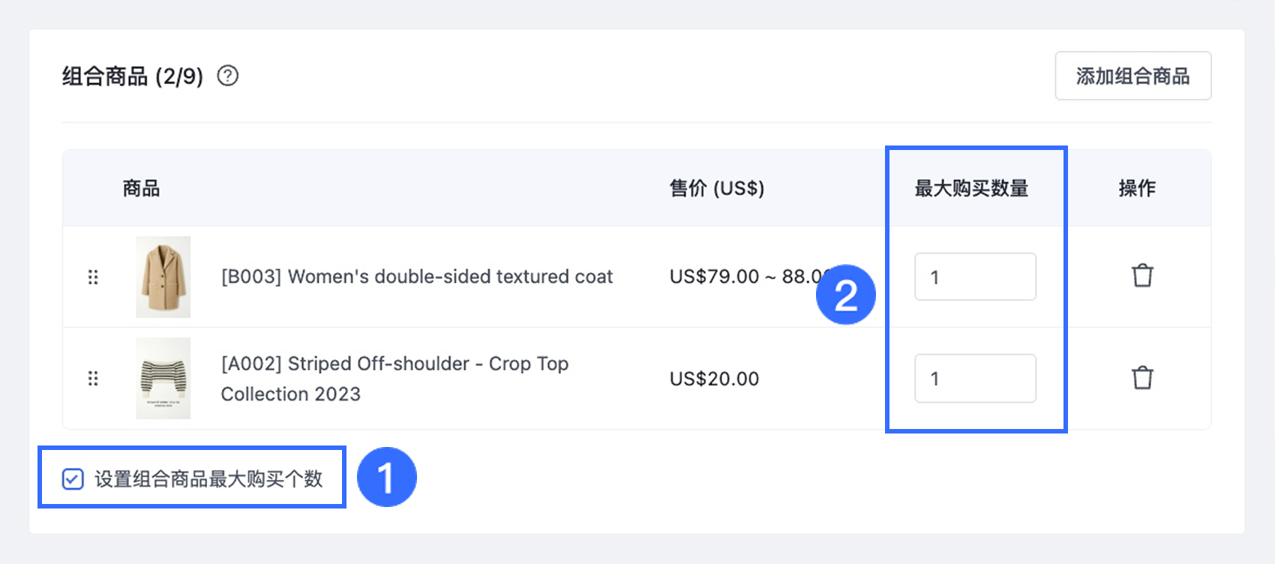Click the beige coat product thumbnail
This screenshot has width=1275, height=564.
[163, 277]
